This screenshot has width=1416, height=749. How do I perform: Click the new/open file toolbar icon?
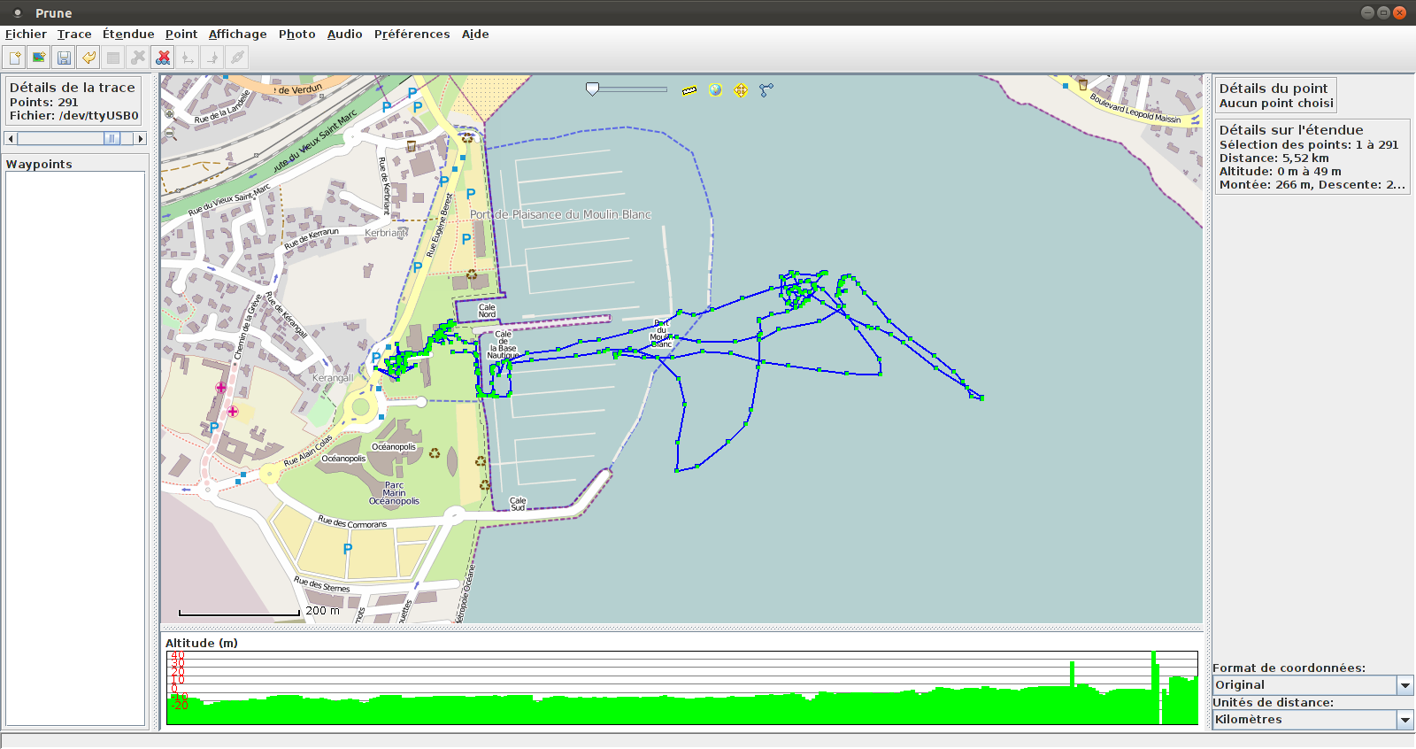[x=14, y=58]
